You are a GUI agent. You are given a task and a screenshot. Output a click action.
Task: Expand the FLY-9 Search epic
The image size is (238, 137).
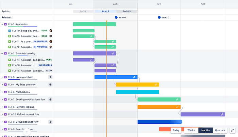tap(2, 130)
